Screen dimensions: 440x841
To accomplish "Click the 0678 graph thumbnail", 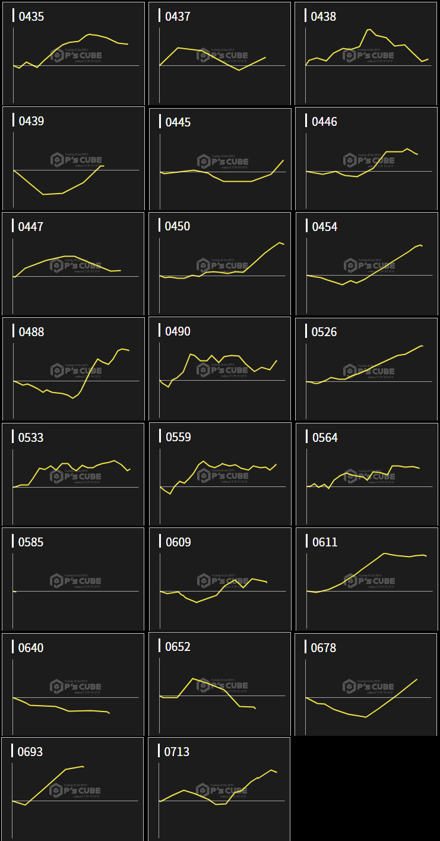I will pos(366,684).
